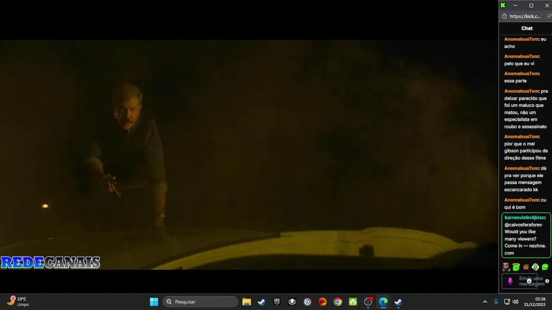Screen dimensions: 552x310
Task: Open Steam icon right of Edge
Action: click(398, 302)
